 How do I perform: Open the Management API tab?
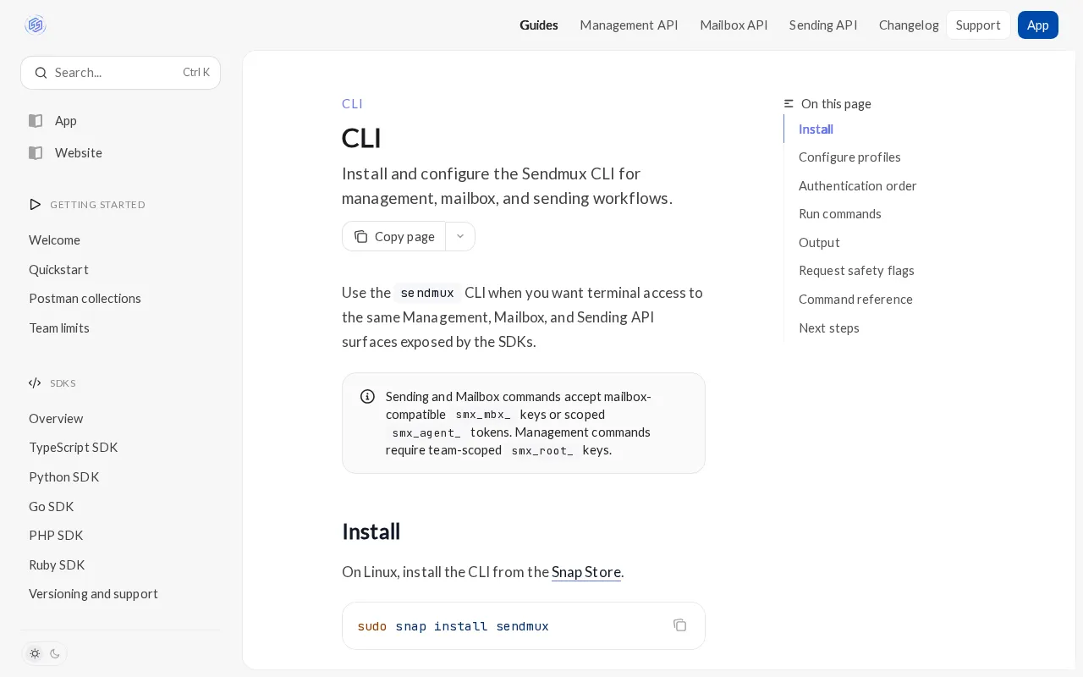click(x=629, y=25)
